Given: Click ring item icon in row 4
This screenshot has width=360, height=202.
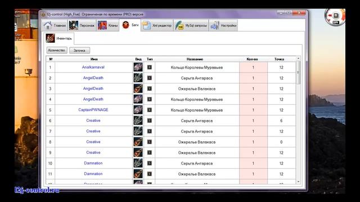Looking at the screenshot, I should pyautogui.click(x=138, y=99).
